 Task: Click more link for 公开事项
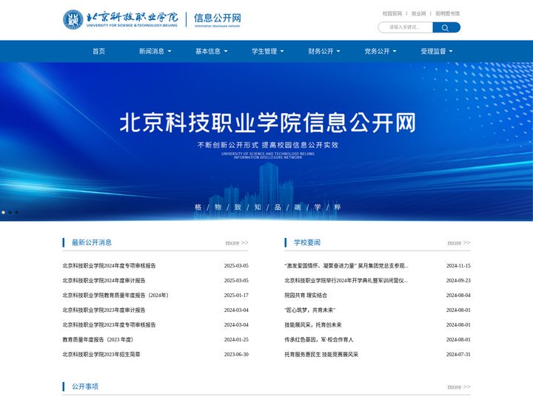459,387
